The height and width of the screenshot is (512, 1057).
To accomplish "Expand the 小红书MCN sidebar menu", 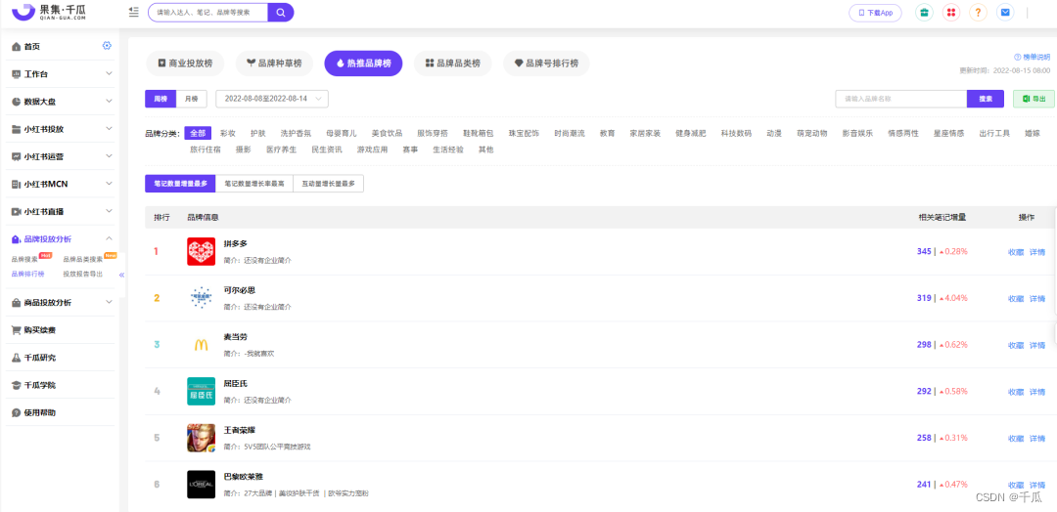I will [x=62, y=185].
